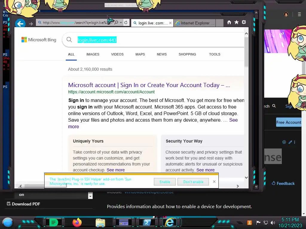306x229 pixels.
Task: Close the login.live:.com tab
Action: point(170,23)
